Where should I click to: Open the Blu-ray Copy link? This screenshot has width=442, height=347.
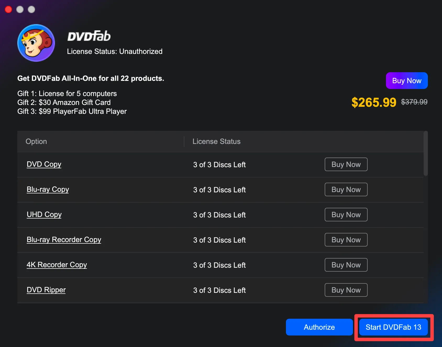point(48,189)
